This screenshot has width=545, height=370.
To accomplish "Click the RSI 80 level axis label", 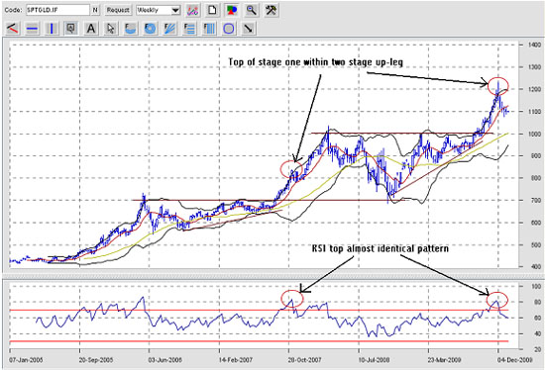I will click(537, 303).
